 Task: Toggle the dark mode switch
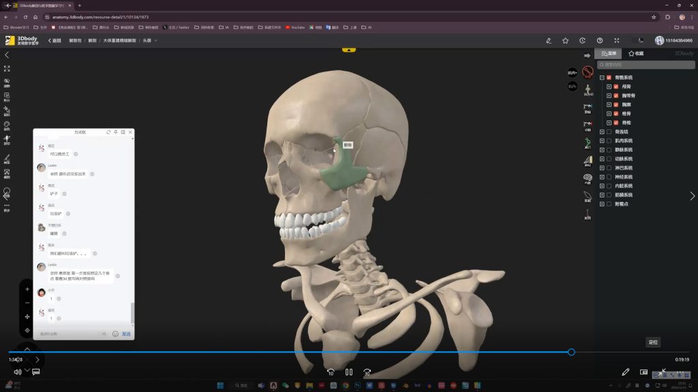pyautogui.click(x=639, y=41)
